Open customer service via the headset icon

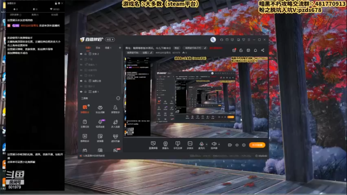(222, 40)
